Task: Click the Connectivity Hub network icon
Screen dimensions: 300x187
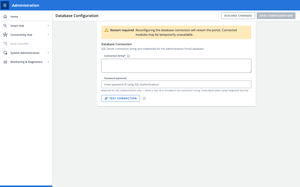Action: (5, 34)
